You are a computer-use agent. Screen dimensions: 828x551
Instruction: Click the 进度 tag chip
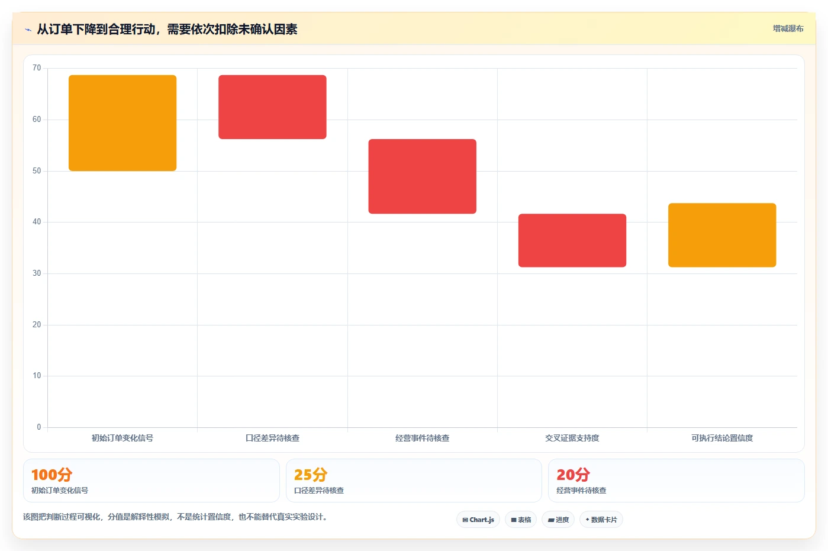click(558, 520)
